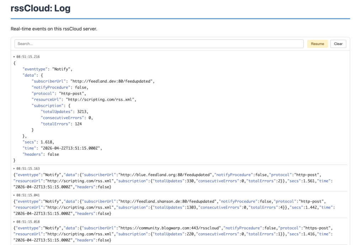Screen dimensions: 364x245
Task: Click the "Real-time events" description text
Action: [54, 29]
